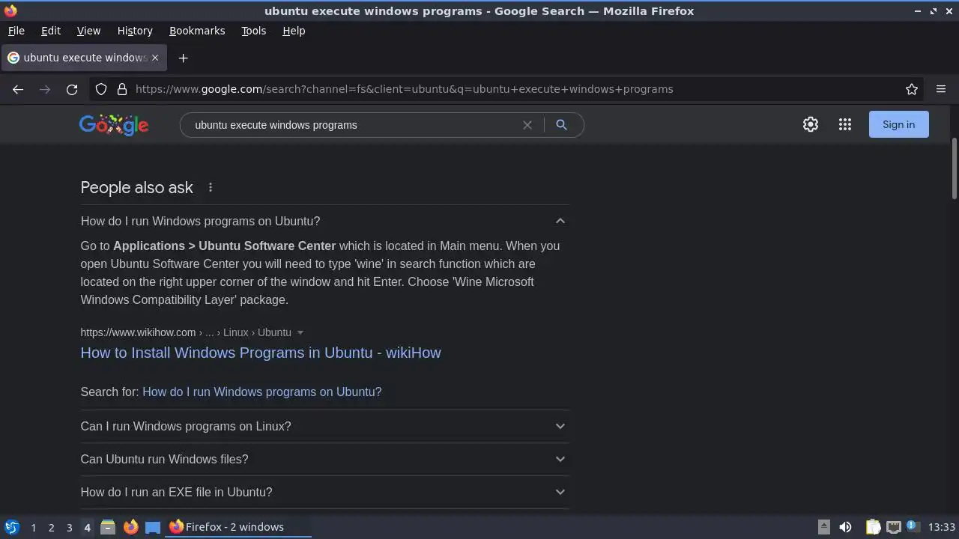Open the LXQt start menu

point(12,527)
